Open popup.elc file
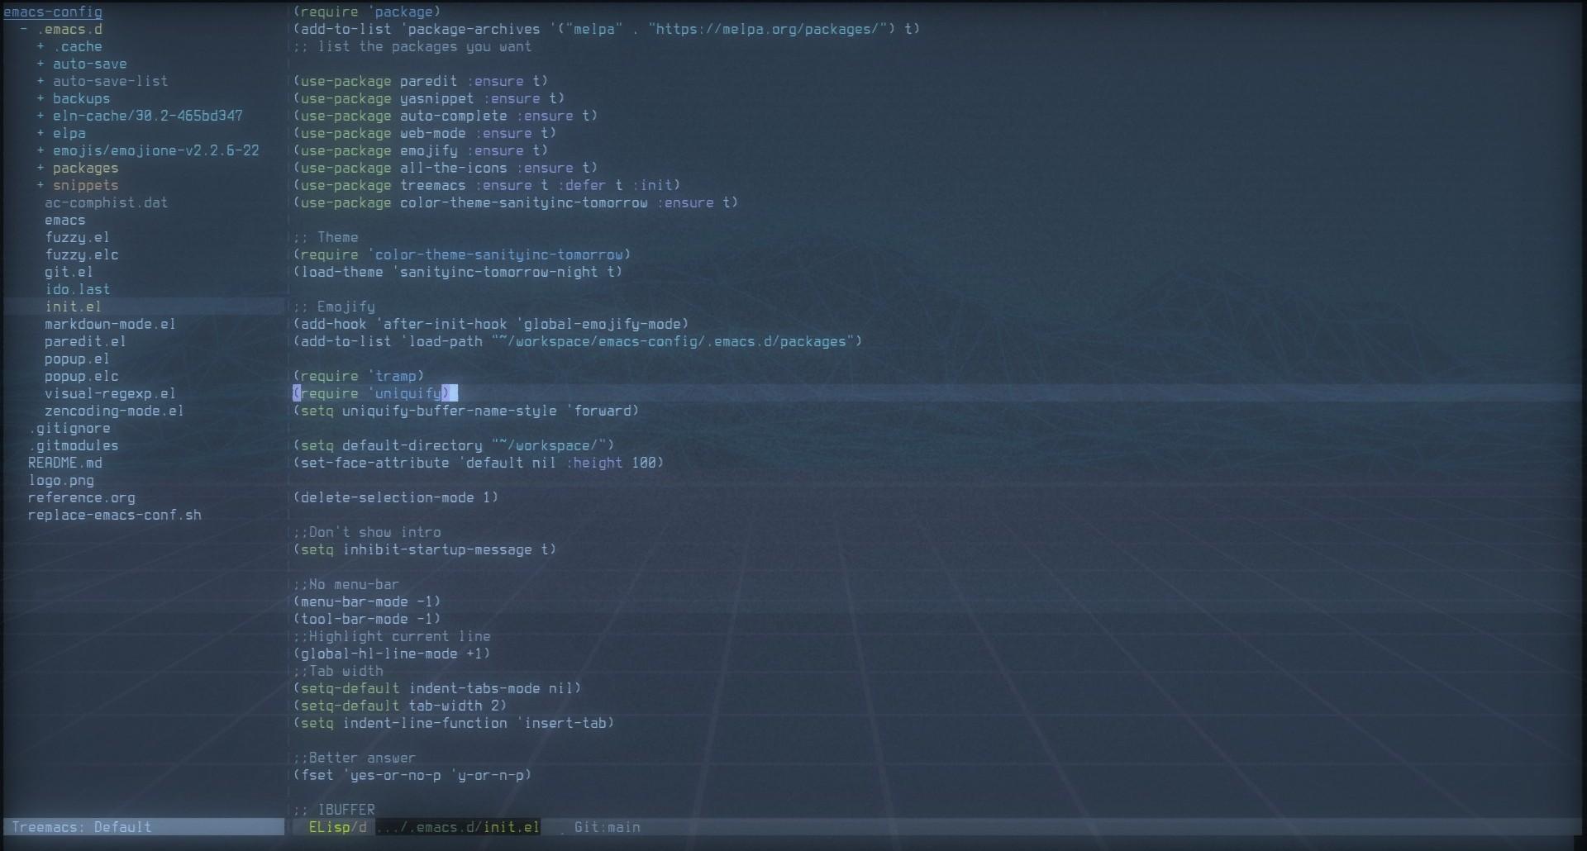Viewport: 1587px width, 851px height. (x=81, y=376)
